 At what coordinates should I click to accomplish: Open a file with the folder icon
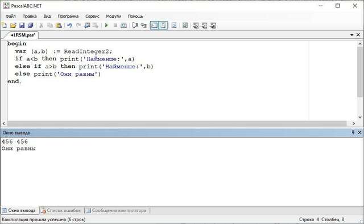(x=13, y=25)
